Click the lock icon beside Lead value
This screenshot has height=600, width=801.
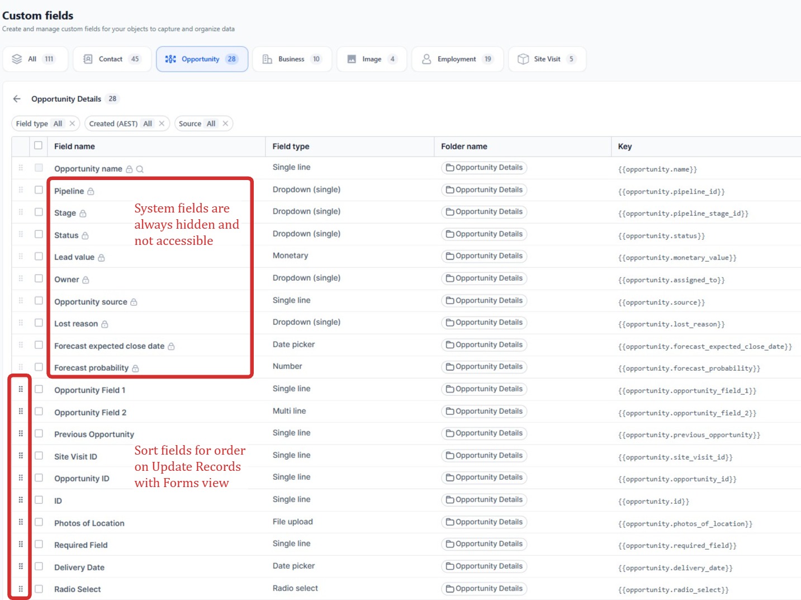click(101, 258)
